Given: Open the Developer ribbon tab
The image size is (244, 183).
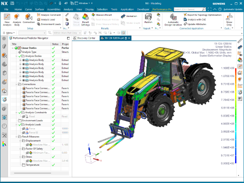Looking at the screenshot, I should [143, 9].
